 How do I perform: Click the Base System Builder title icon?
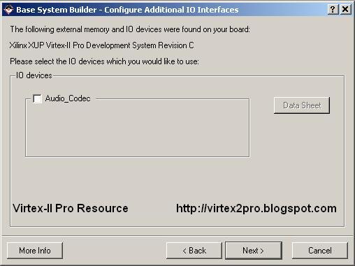(8, 10)
